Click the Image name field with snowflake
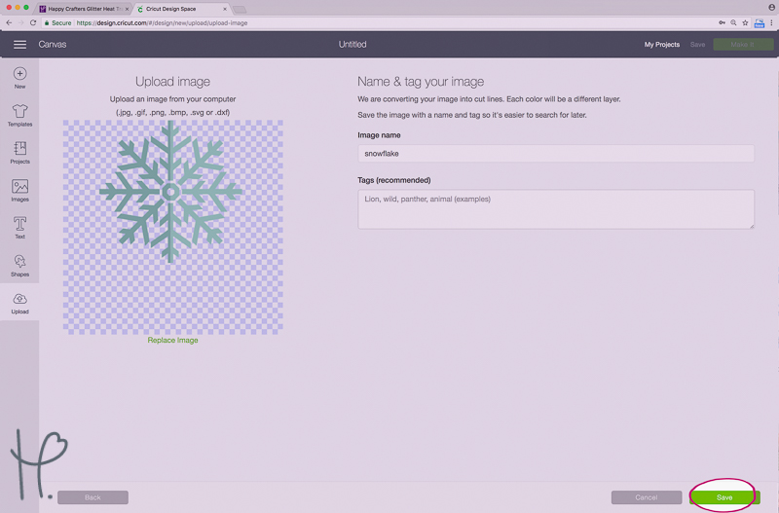This screenshot has width=779, height=513. [x=556, y=154]
